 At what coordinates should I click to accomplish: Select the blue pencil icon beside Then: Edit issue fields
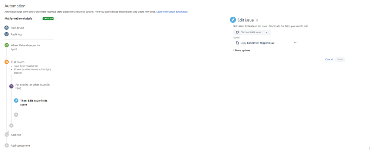click(x=16, y=101)
